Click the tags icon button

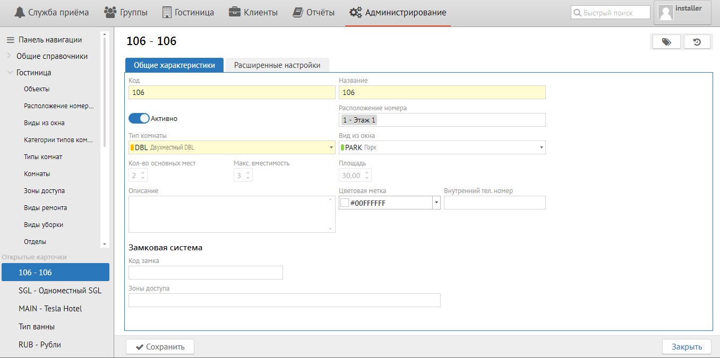(x=666, y=42)
